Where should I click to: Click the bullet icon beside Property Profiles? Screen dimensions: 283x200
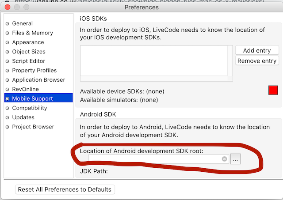click(x=8, y=71)
